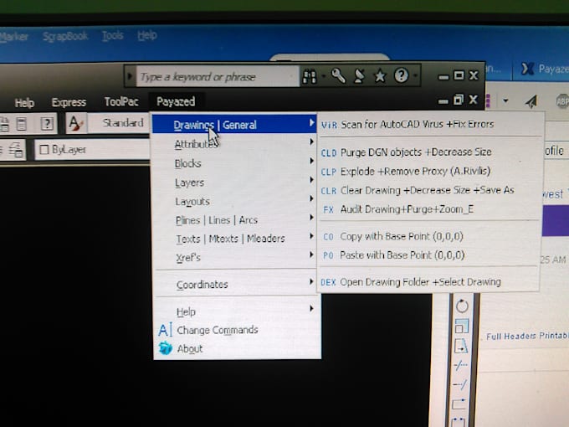569x427 pixels.
Task: Click the layer properties icon left of ByLayer
Action: click(x=15, y=150)
